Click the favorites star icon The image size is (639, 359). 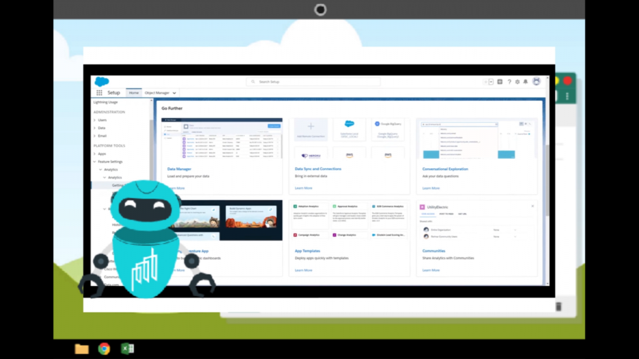485,82
